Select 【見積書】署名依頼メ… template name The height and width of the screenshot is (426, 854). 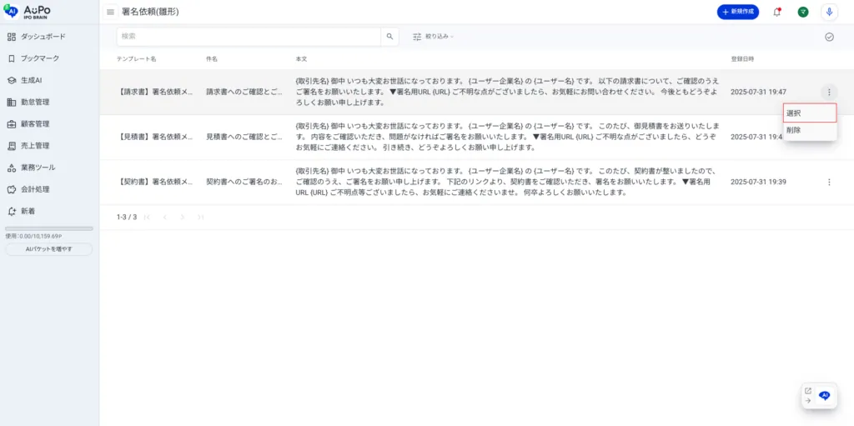pyautogui.click(x=154, y=137)
